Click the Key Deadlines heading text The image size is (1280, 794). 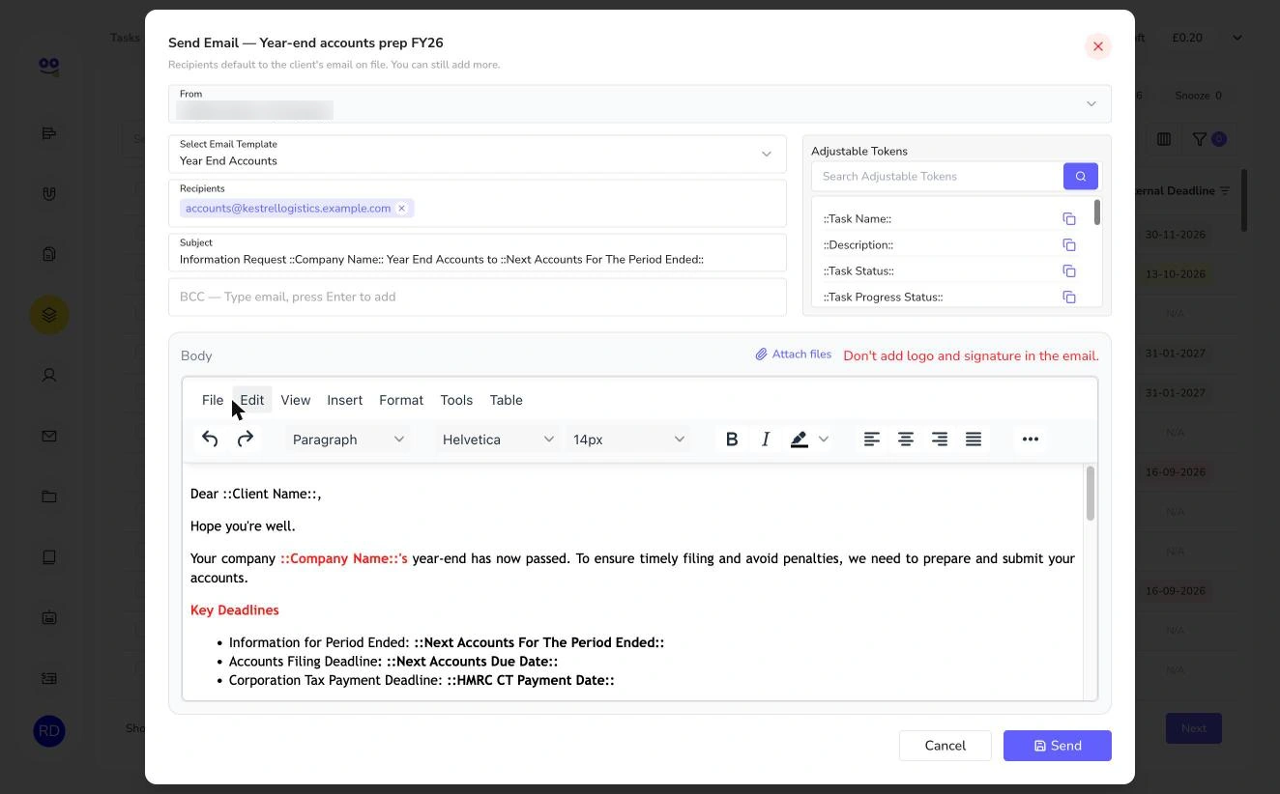point(235,610)
